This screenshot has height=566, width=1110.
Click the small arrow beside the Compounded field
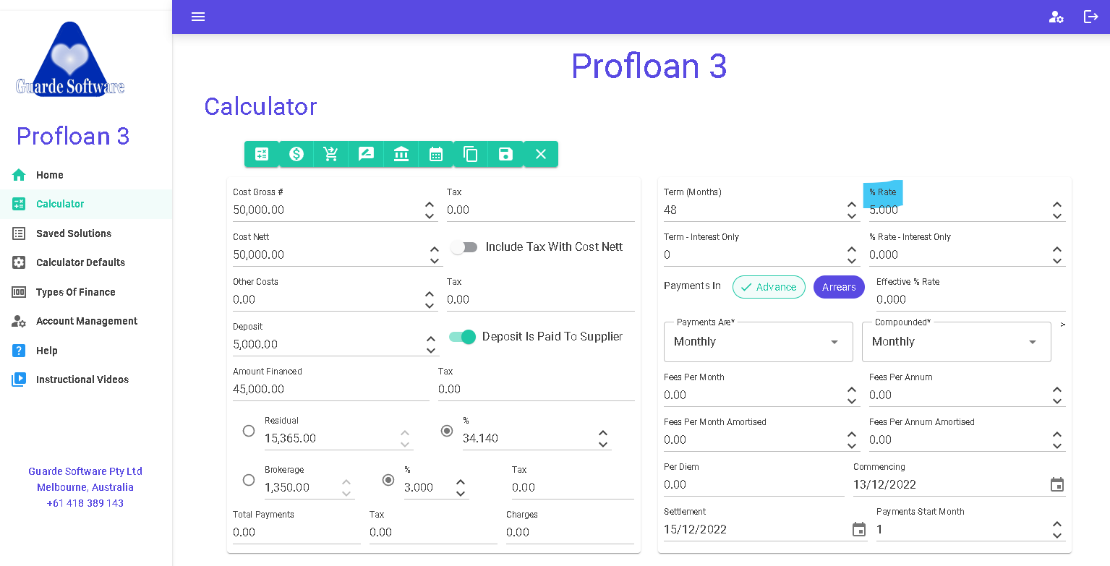click(1063, 325)
